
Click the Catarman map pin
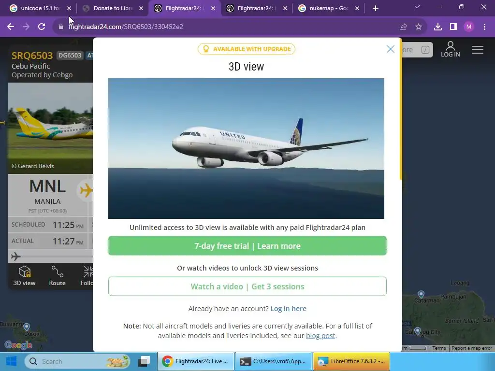pyautogui.click(x=421, y=294)
